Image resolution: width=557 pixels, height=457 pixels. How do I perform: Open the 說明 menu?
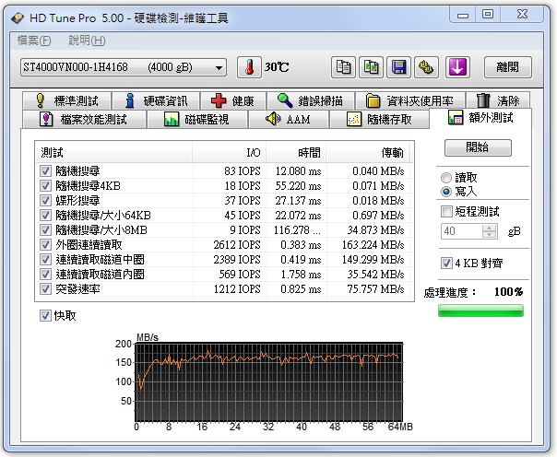(87, 41)
